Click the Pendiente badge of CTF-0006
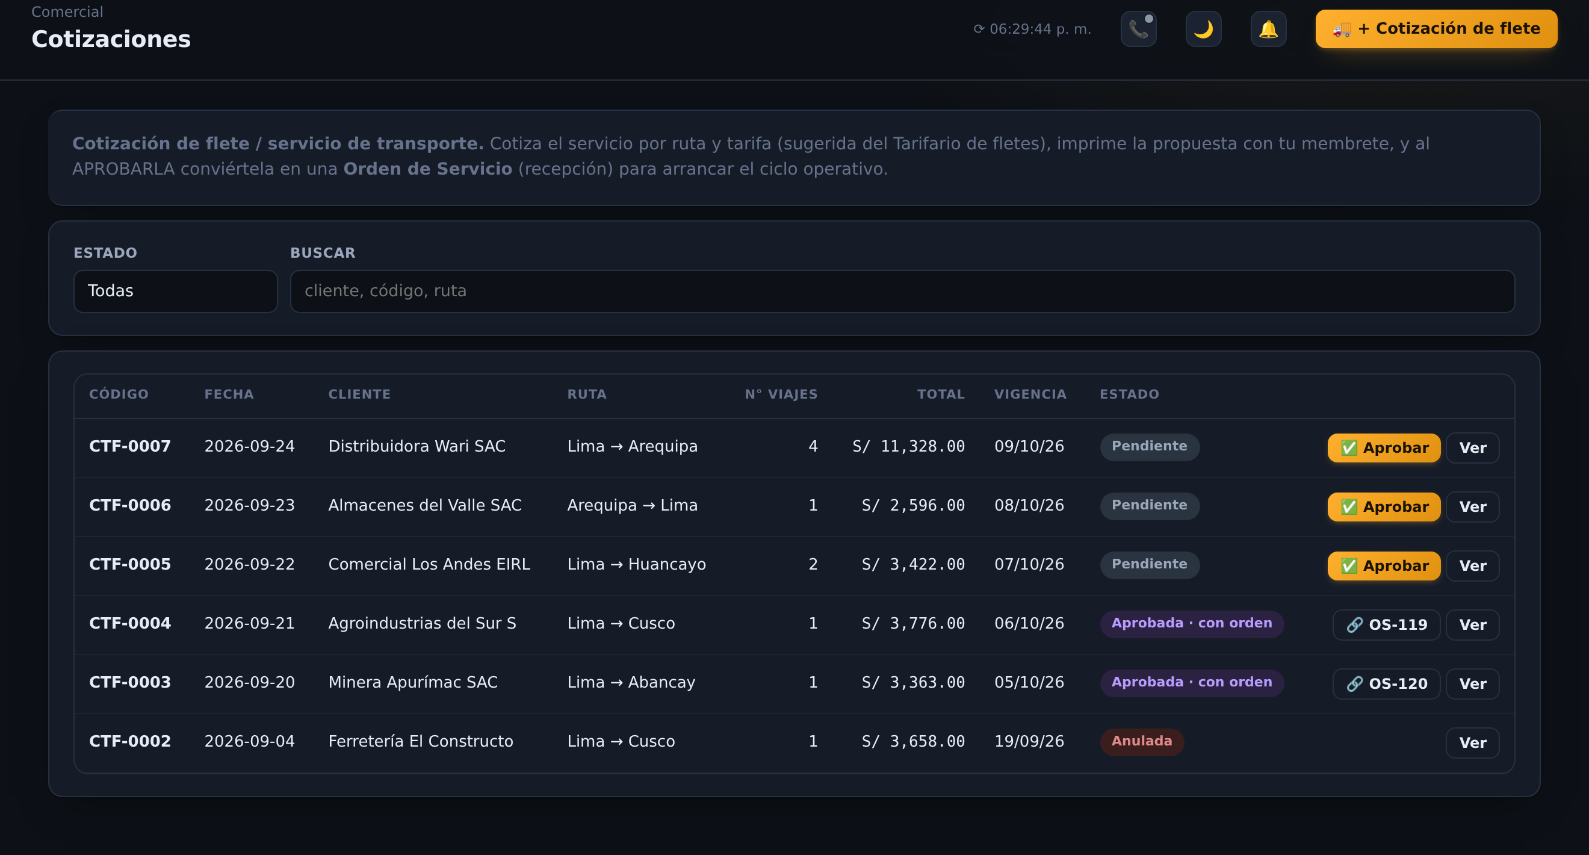Screen dimensions: 1589x855 click(1149, 506)
